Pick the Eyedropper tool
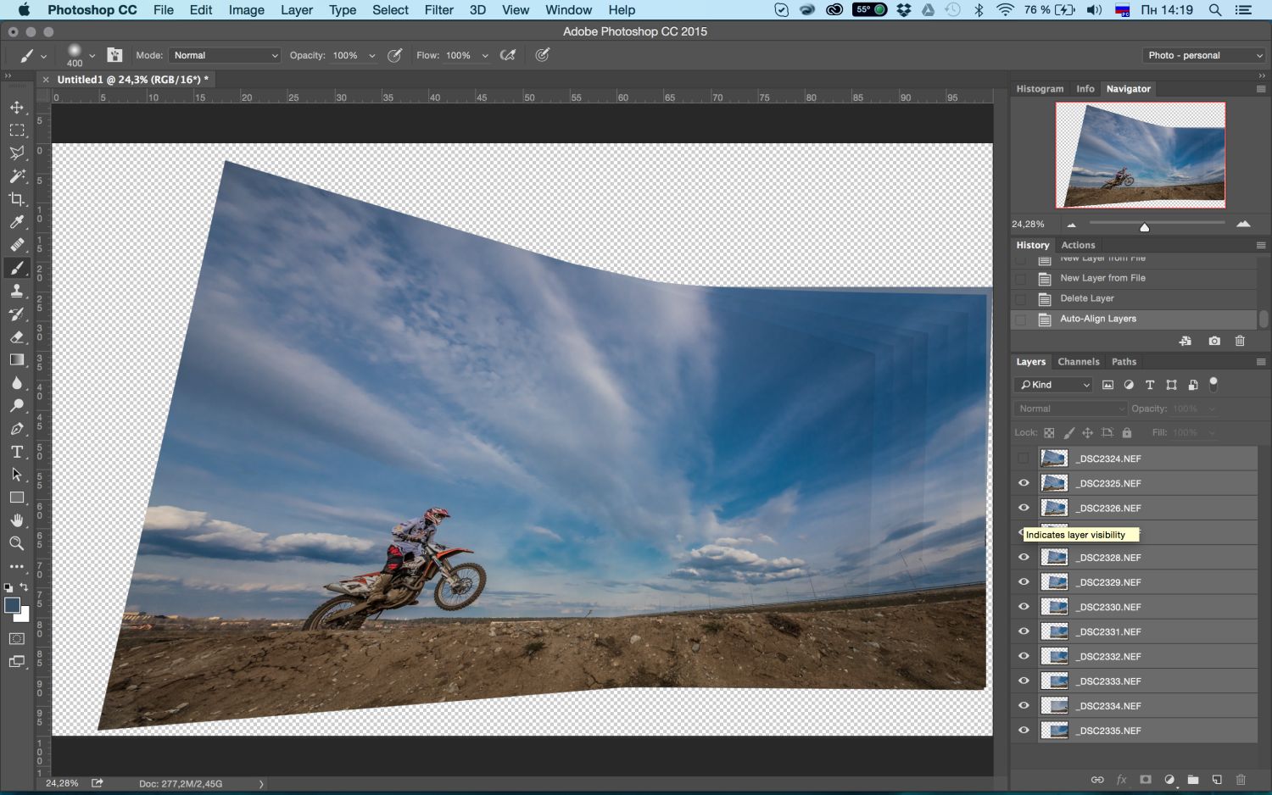This screenshot has height=795, width=1272. [x=17, y=222]
